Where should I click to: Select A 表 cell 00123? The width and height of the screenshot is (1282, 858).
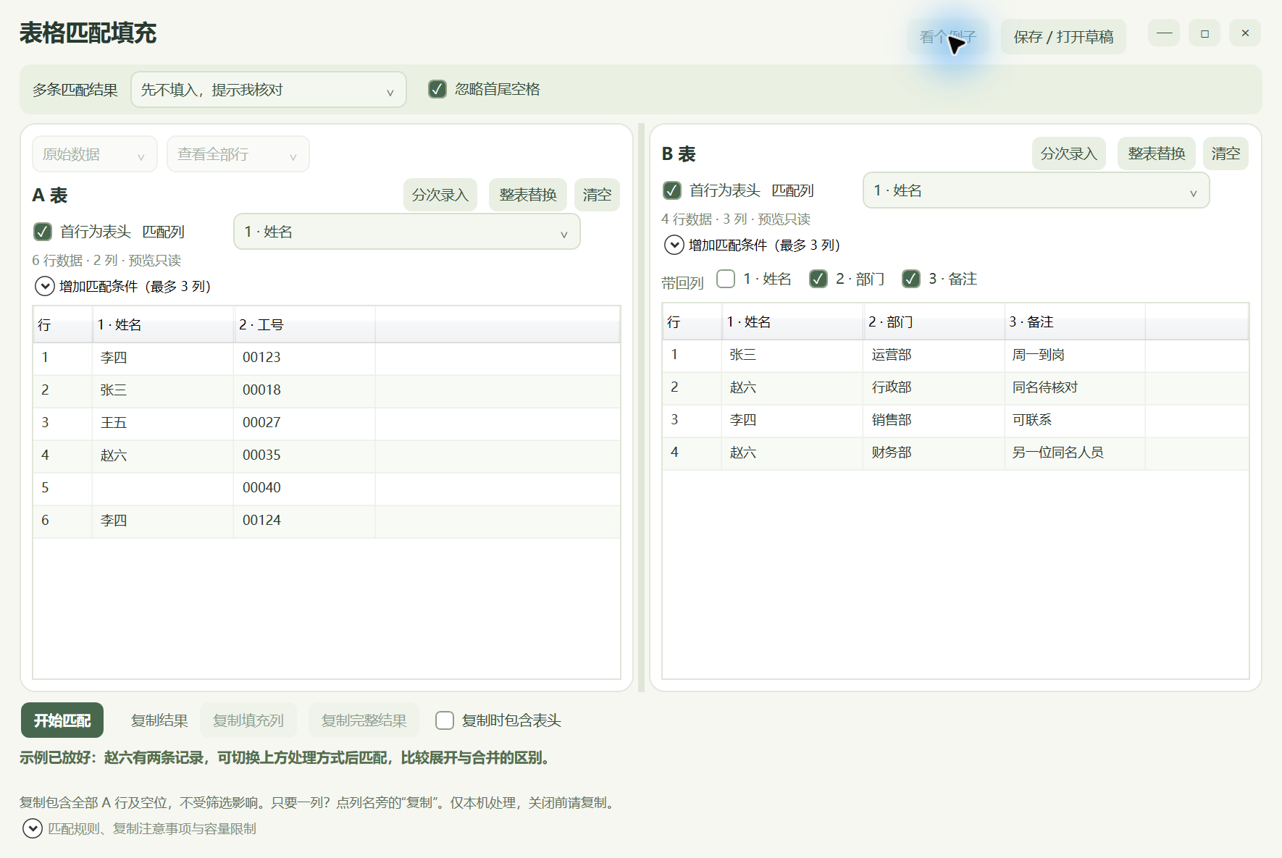point(304,358)
